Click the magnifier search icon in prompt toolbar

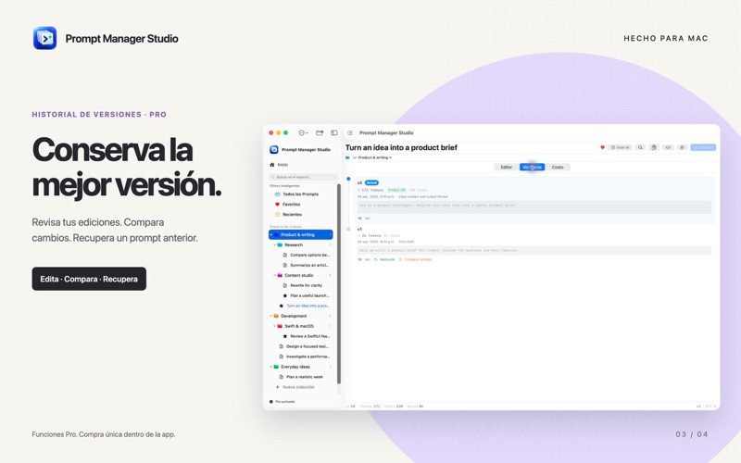click(640, 147)
